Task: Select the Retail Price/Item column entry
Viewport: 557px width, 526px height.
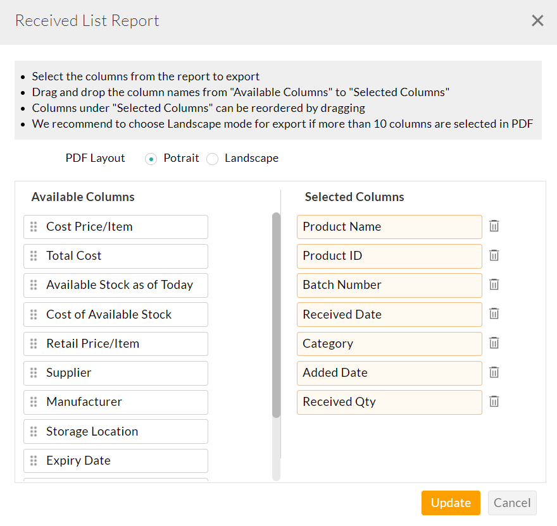Action: pos(116,344)
